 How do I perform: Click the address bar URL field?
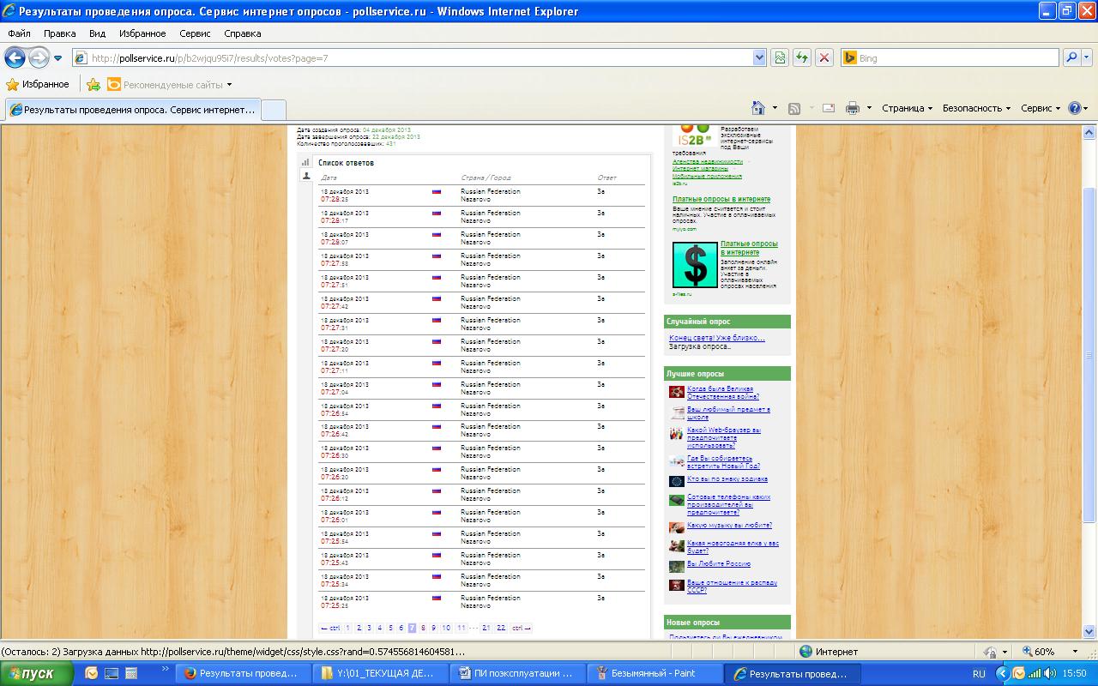pos(412,58)
